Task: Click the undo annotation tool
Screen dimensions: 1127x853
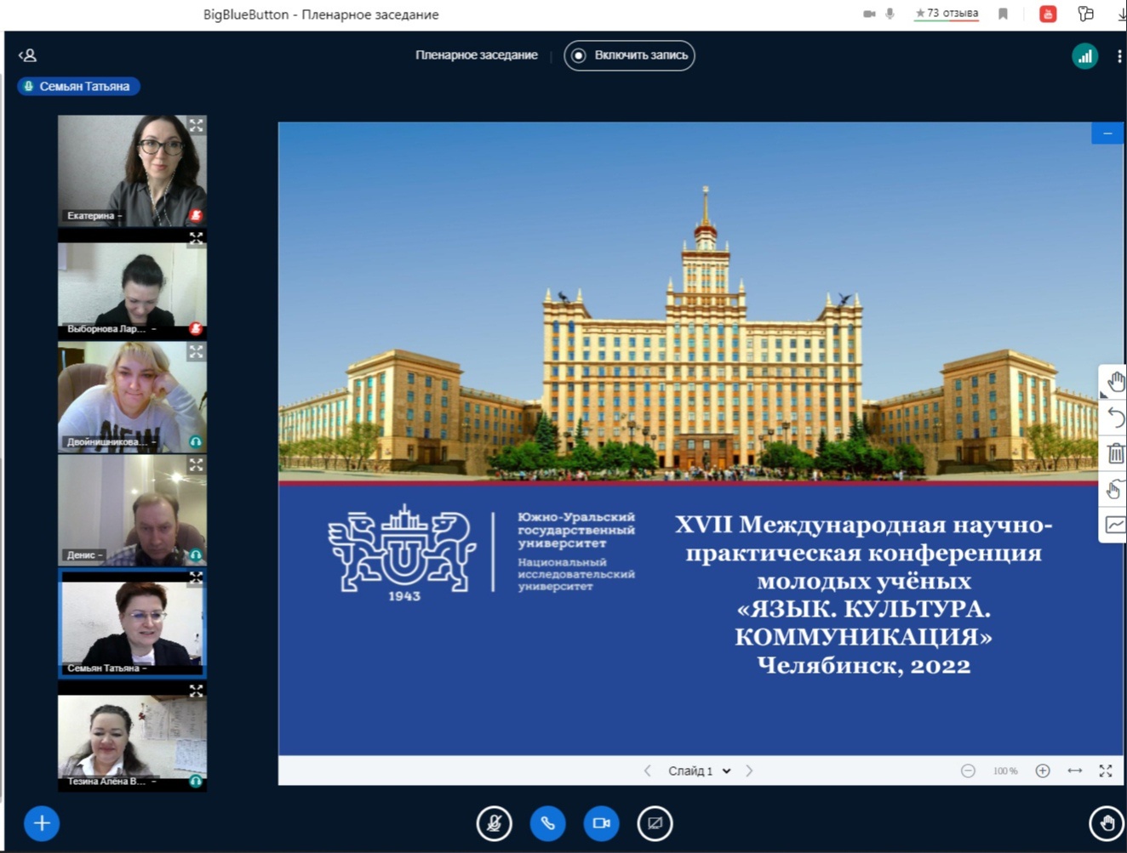Action: (1115, 418)
